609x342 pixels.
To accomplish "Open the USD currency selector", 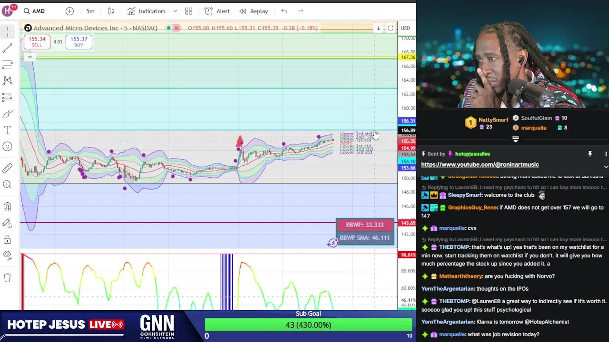I will point(405,28).
